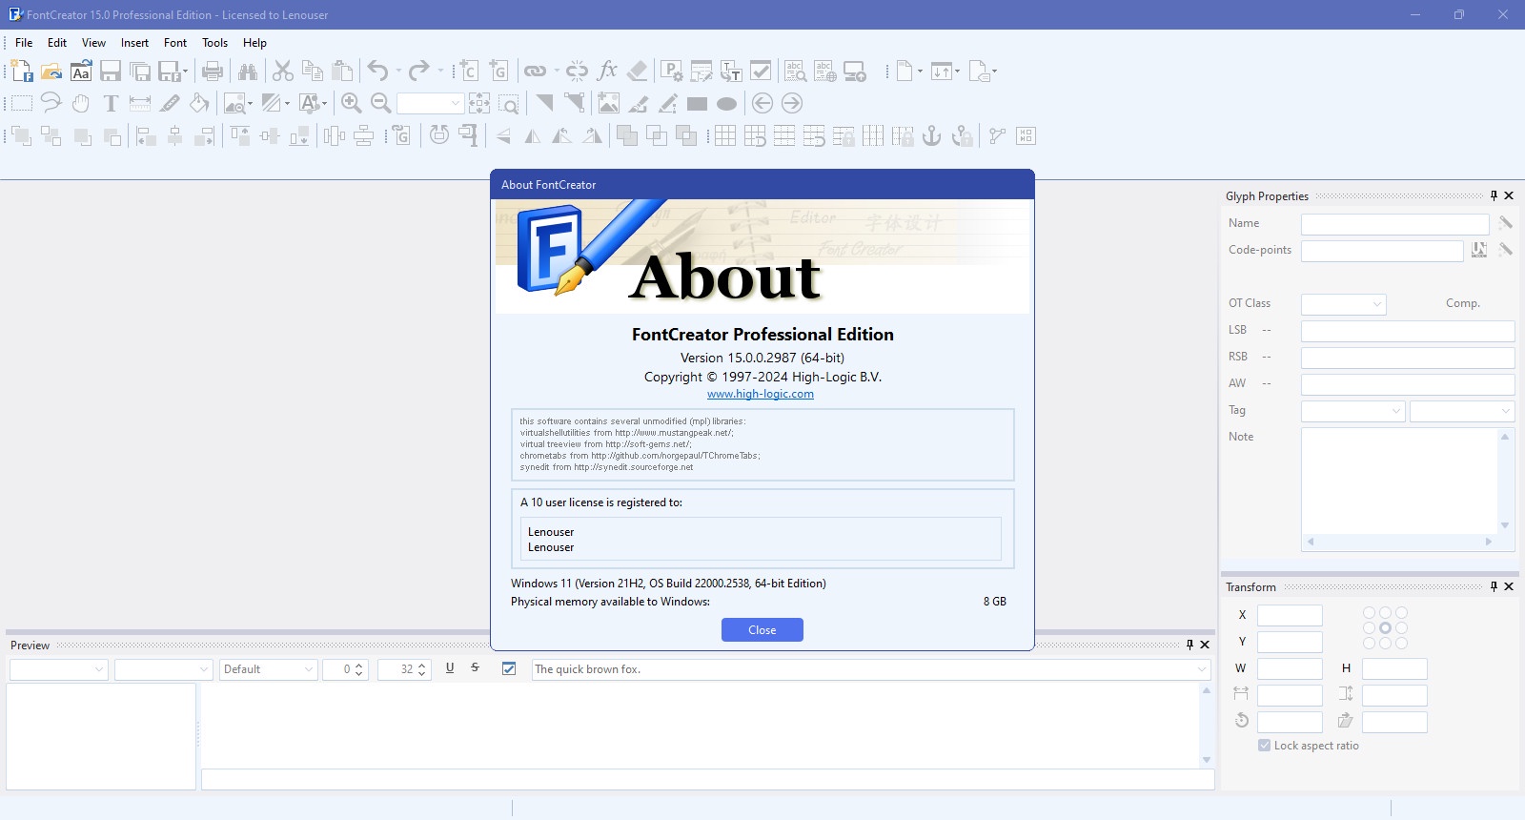Open the 'Default' dropdown in Preview

[x=269, y=669]
